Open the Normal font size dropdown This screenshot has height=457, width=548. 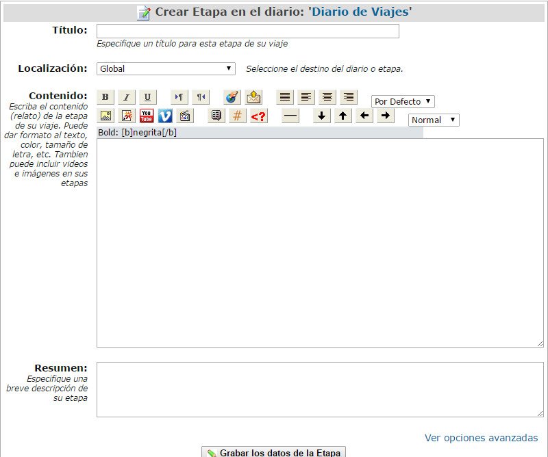(434, 120)
